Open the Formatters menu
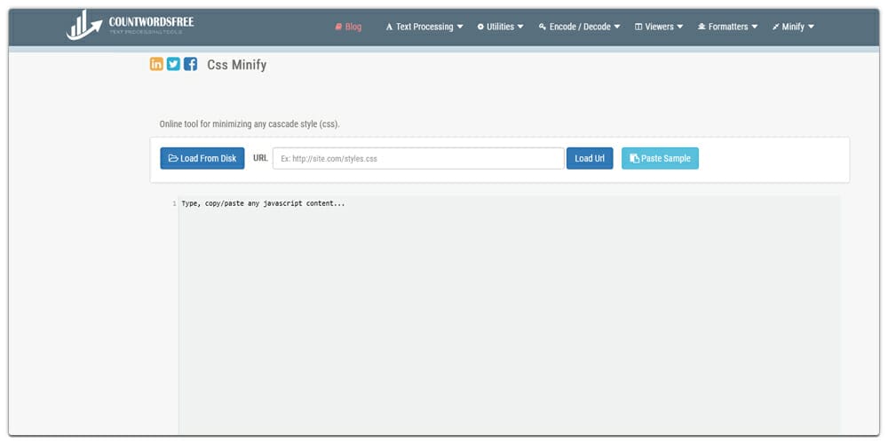The width and height of the screenshot is (888, 444). 728,27
